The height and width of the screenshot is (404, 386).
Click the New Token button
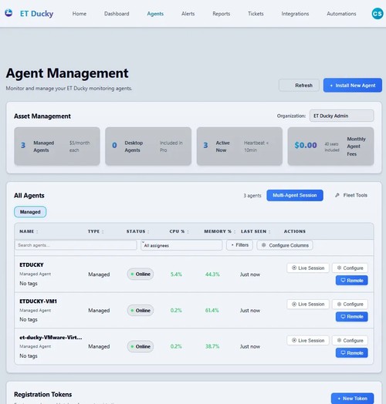click(x=352, y=399)
